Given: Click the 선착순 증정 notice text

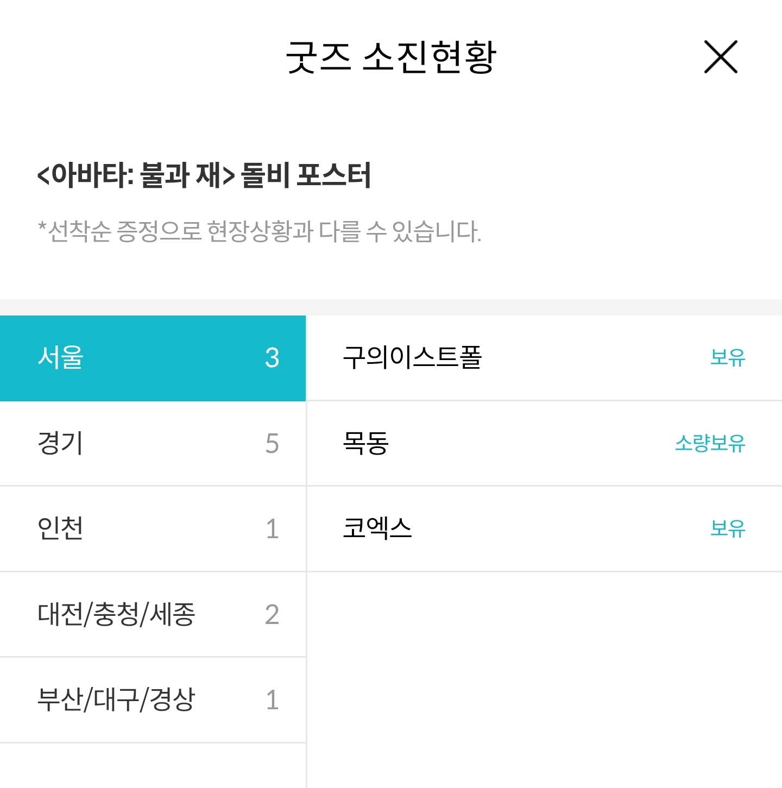Looking at the screenshot, I should click(x=260, y=232).
